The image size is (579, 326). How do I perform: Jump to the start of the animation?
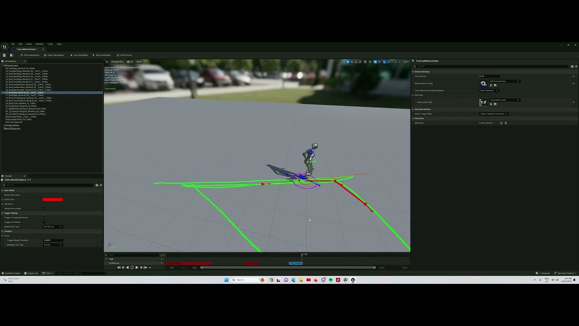(x=119, y=268)
